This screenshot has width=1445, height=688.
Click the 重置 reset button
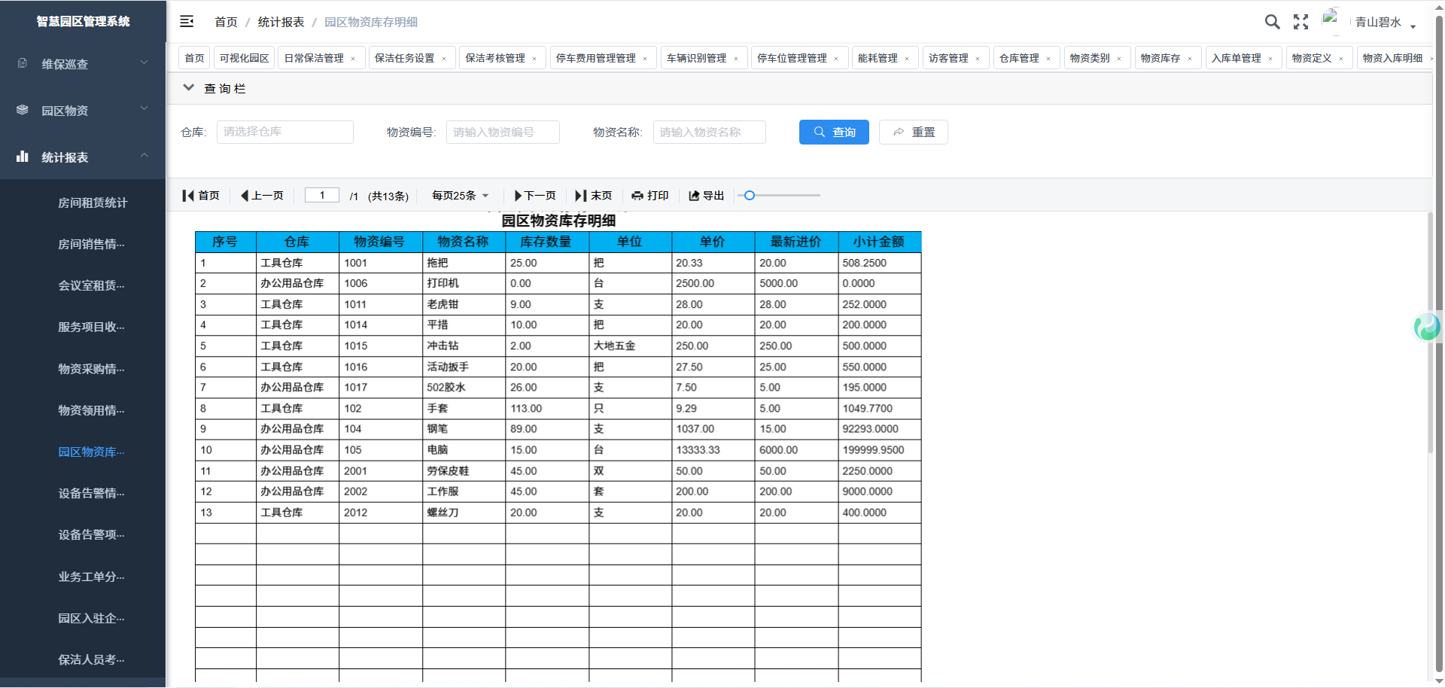pos(913,132)
